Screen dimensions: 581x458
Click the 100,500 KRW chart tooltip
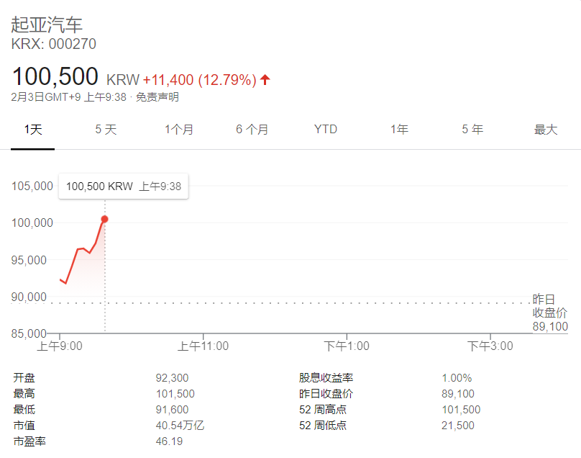(x=124, y=187)
